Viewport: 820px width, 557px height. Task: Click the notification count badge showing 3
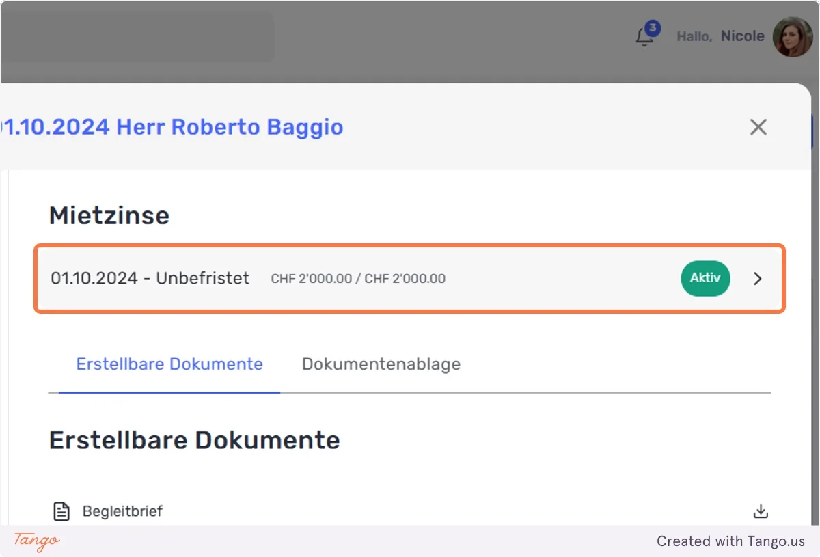pyautogui.click(x=653, y=28)
